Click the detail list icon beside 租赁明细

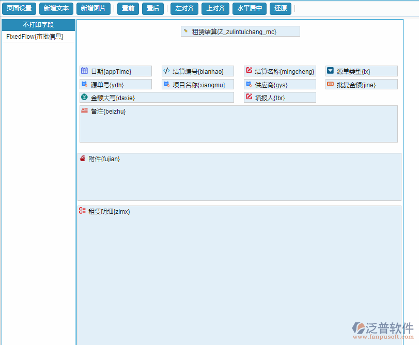[x=83, y=211]
